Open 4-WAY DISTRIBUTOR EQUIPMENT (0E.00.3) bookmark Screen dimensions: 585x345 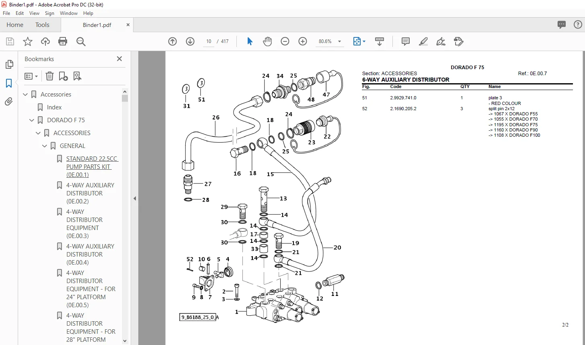click(84, 224)
